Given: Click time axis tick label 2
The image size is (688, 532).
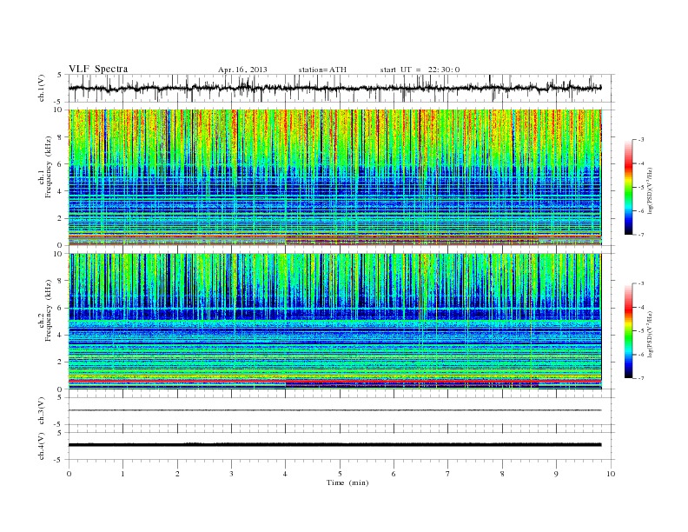Looking at the screenshot, I should pos(177,474).
